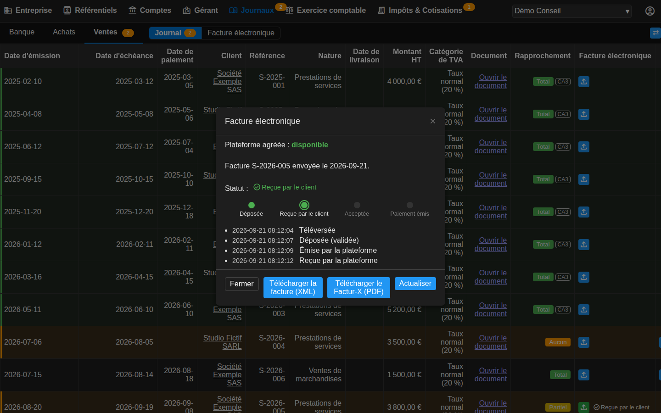This screenshot has height=413, width=661.
Task: Open the Gérant menu
Action: point(200,10)
